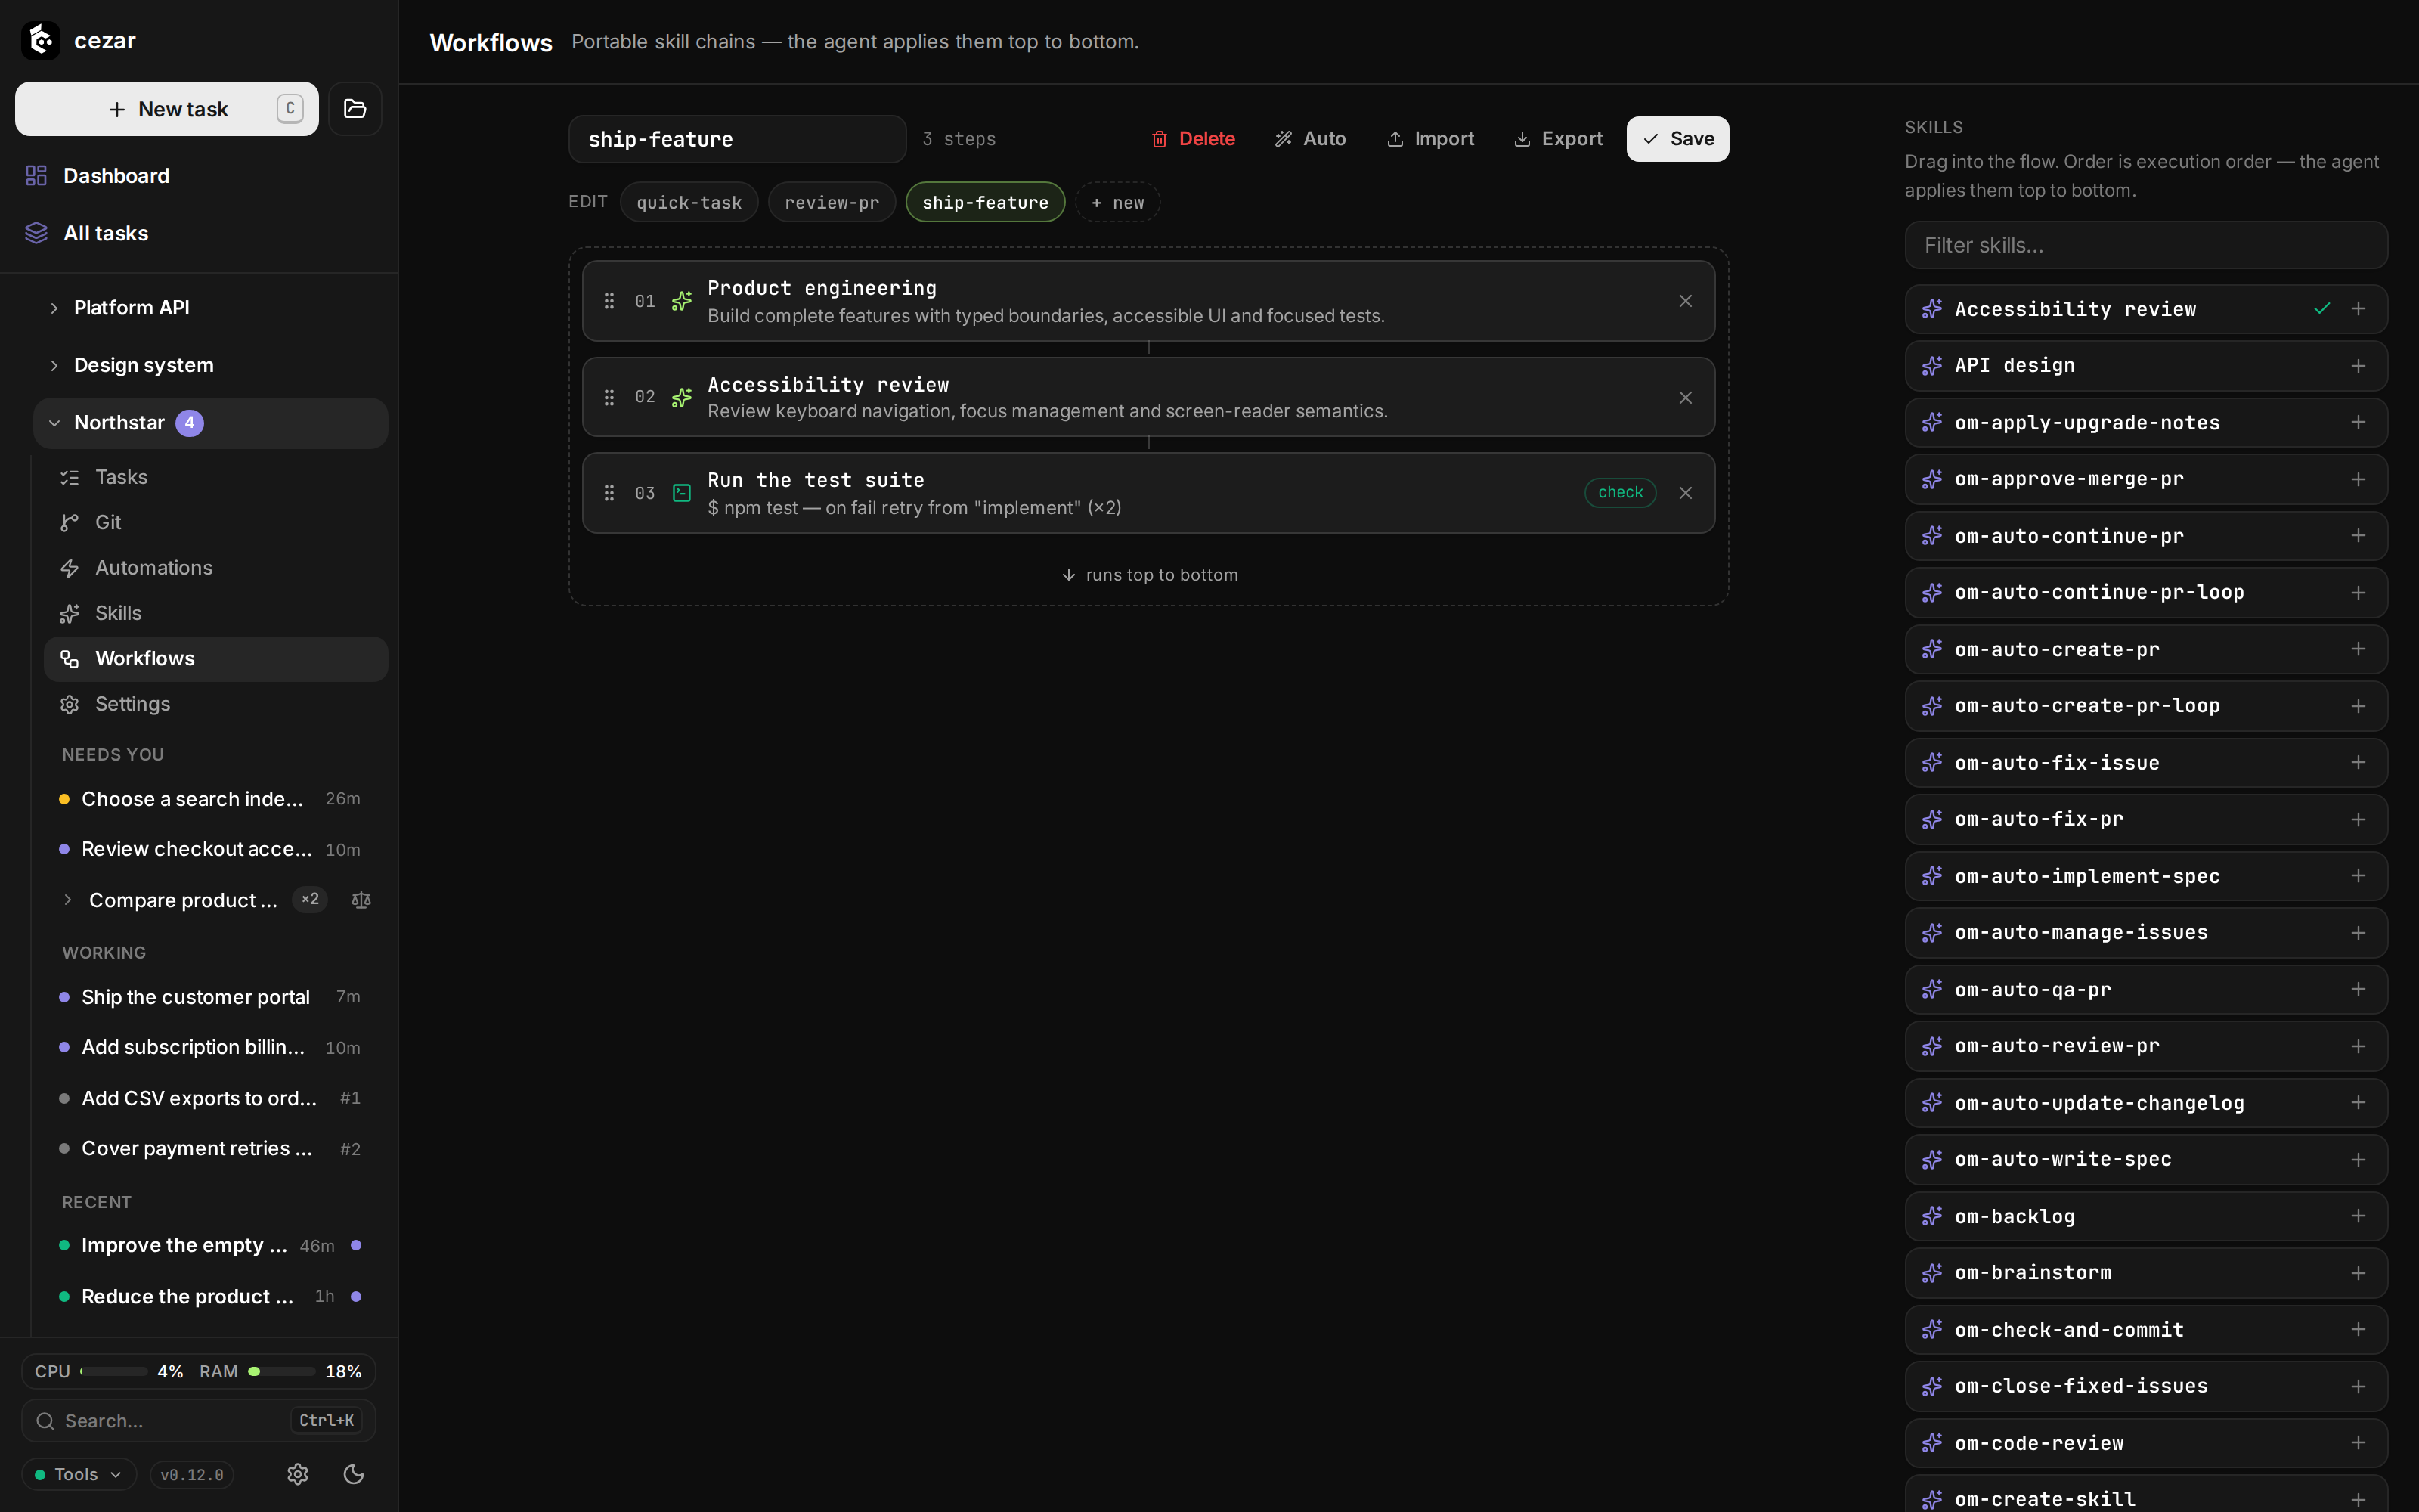Click the compare scales icon next to Compare product

click(x=362, y=900)
